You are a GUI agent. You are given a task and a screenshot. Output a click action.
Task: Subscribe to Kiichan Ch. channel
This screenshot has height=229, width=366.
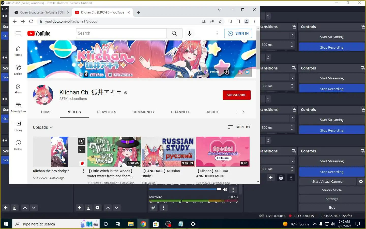pos(236,95)
